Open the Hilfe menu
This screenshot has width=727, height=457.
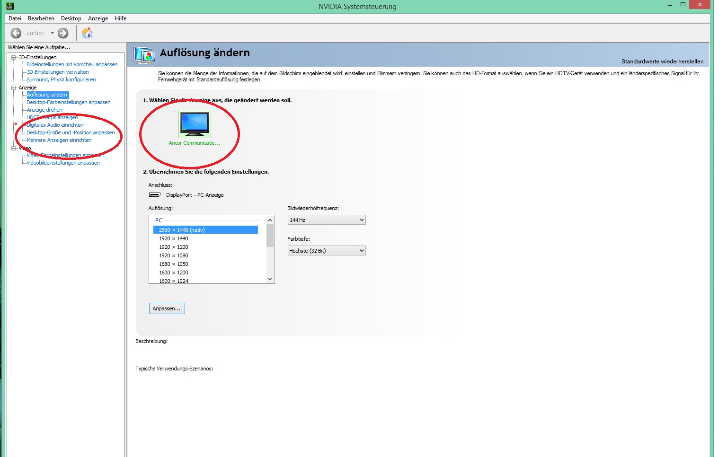click(120, 18)
